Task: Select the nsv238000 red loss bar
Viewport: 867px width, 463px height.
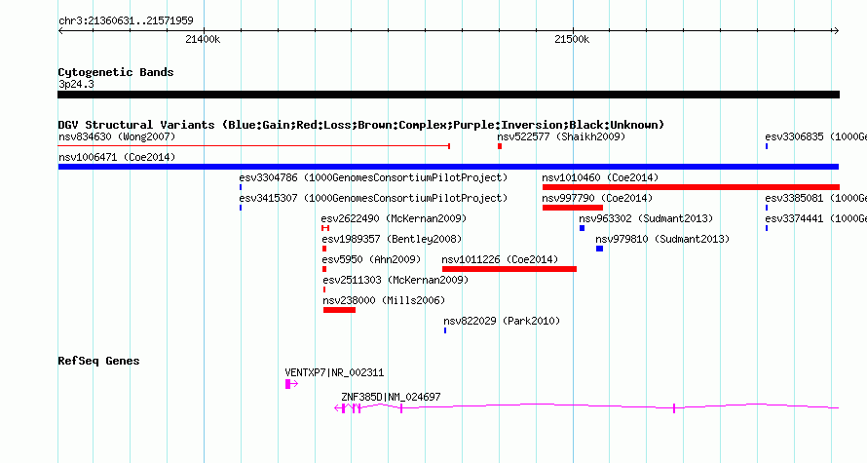Action: tap(340, 310)
